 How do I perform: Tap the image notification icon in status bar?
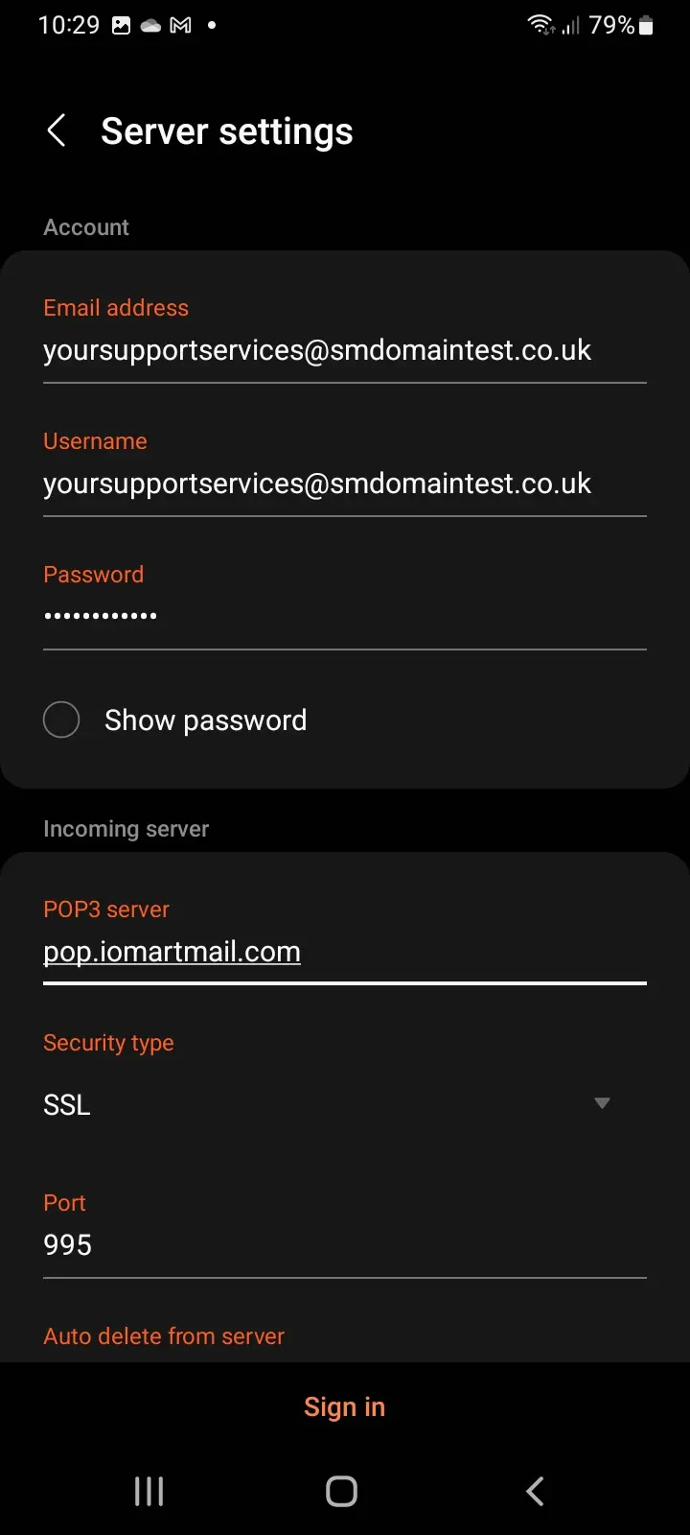(x=121, y=26)
